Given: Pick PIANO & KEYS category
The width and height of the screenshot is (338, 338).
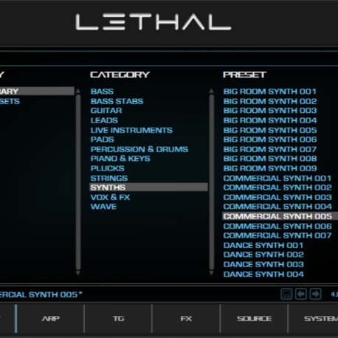Looking at the screenshot, I should coord(120,159).
